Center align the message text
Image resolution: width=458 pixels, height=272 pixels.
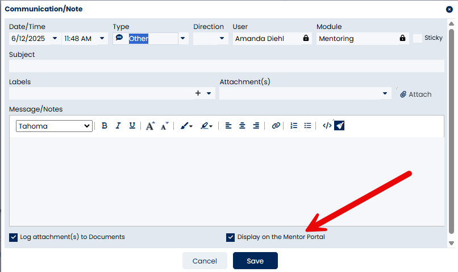coord(242,126)
